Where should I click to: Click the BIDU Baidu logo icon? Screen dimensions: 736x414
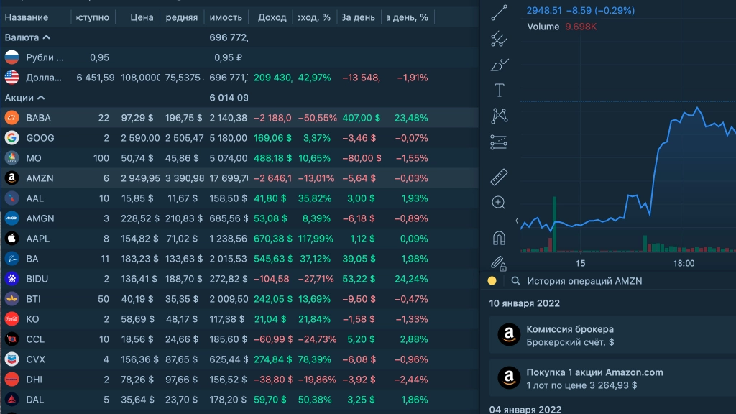click(x=11, y=279)
